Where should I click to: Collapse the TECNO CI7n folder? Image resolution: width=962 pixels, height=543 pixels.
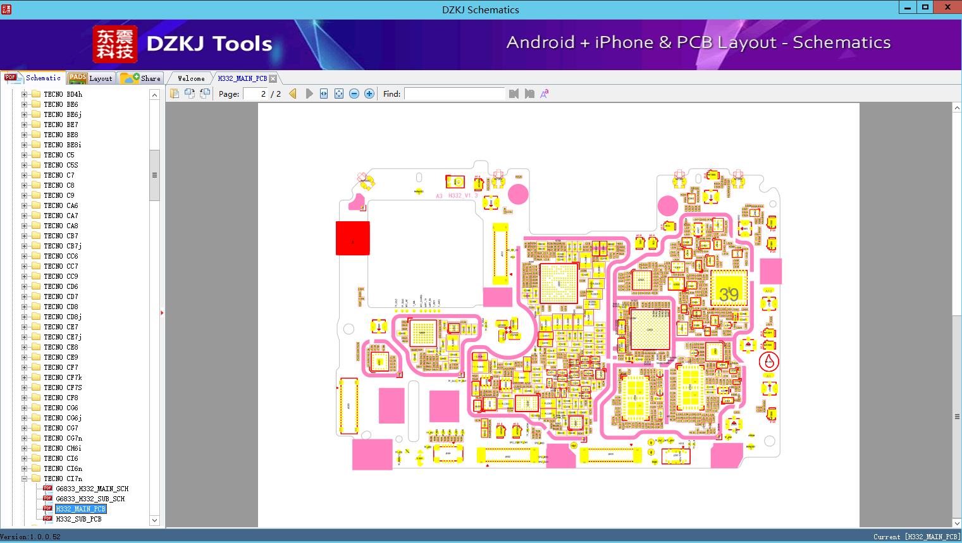click(x=24, y=479)
